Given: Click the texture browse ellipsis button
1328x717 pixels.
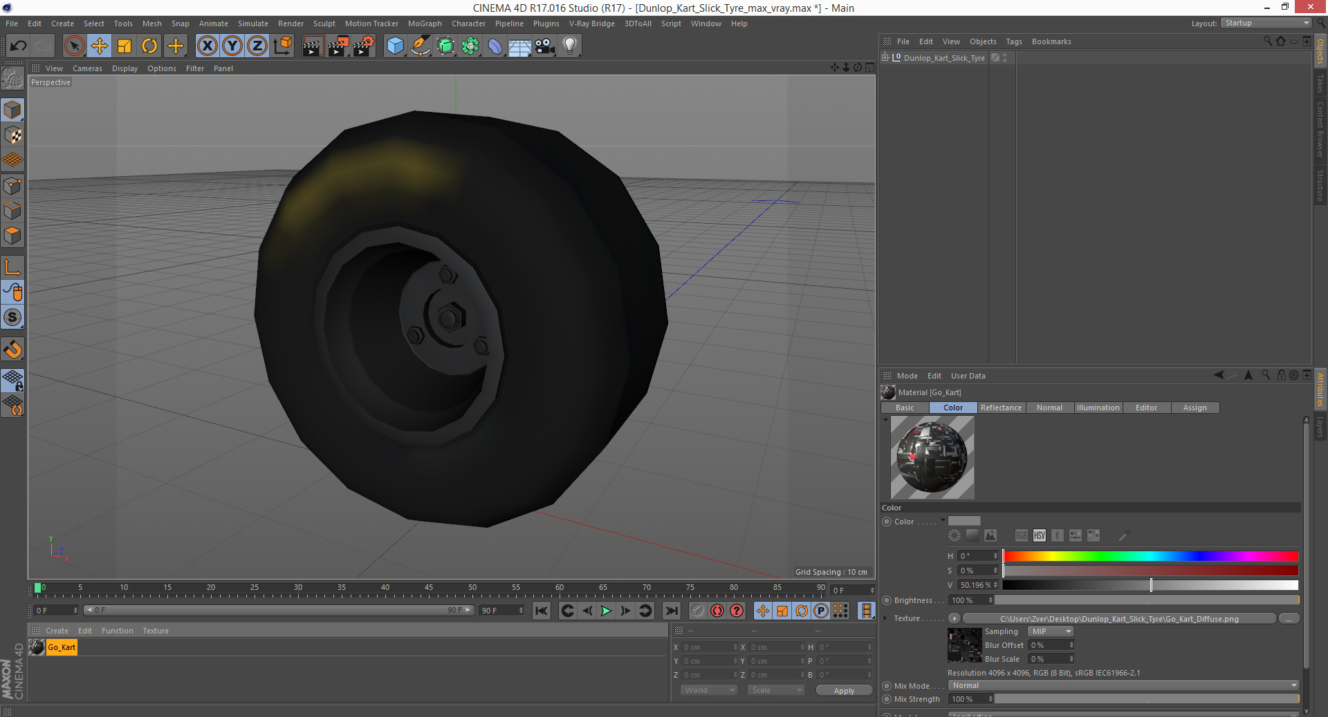Looking at the screenshot, I should 1289,618.
